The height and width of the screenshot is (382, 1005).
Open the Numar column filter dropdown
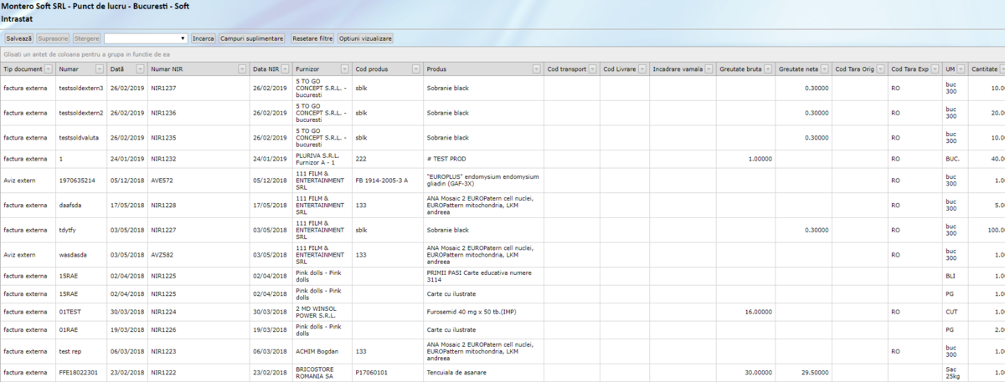100,69
